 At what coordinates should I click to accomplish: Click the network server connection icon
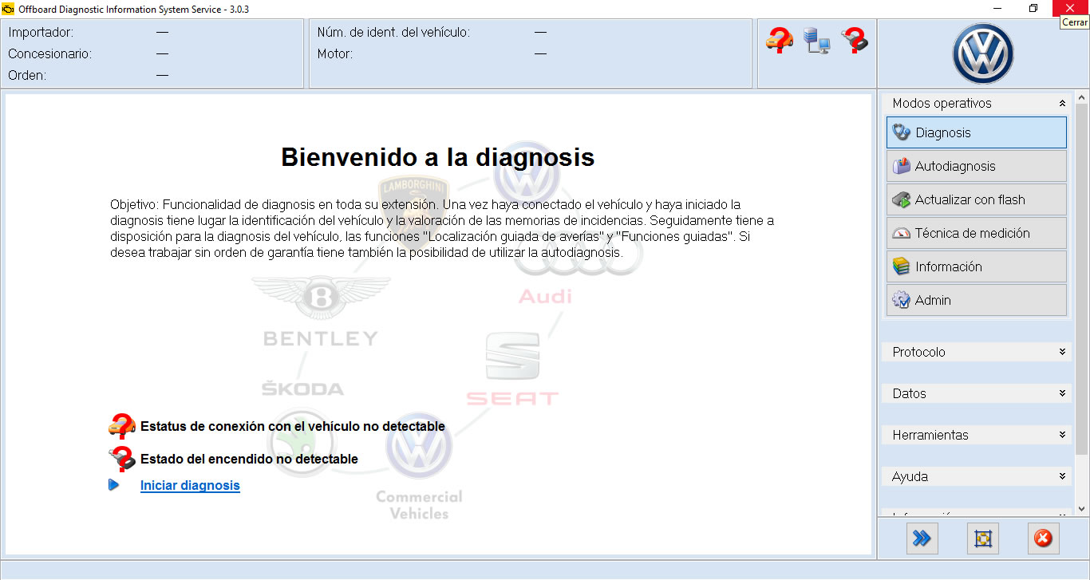(x=817, y=41)
